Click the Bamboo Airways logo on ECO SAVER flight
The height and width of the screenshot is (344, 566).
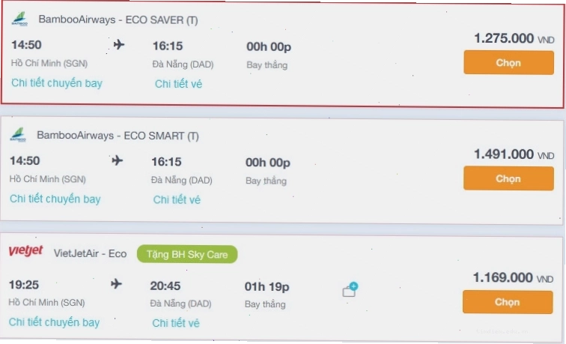pyautogui.click(x=19, y=19)
